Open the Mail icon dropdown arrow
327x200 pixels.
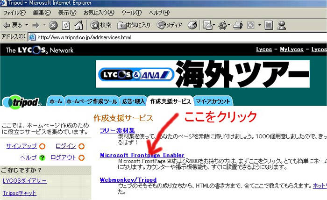[x=214, y=25]
